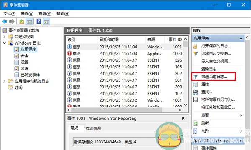
Task: Close the event 1001 preview pane
Action: tap(184, 118)
